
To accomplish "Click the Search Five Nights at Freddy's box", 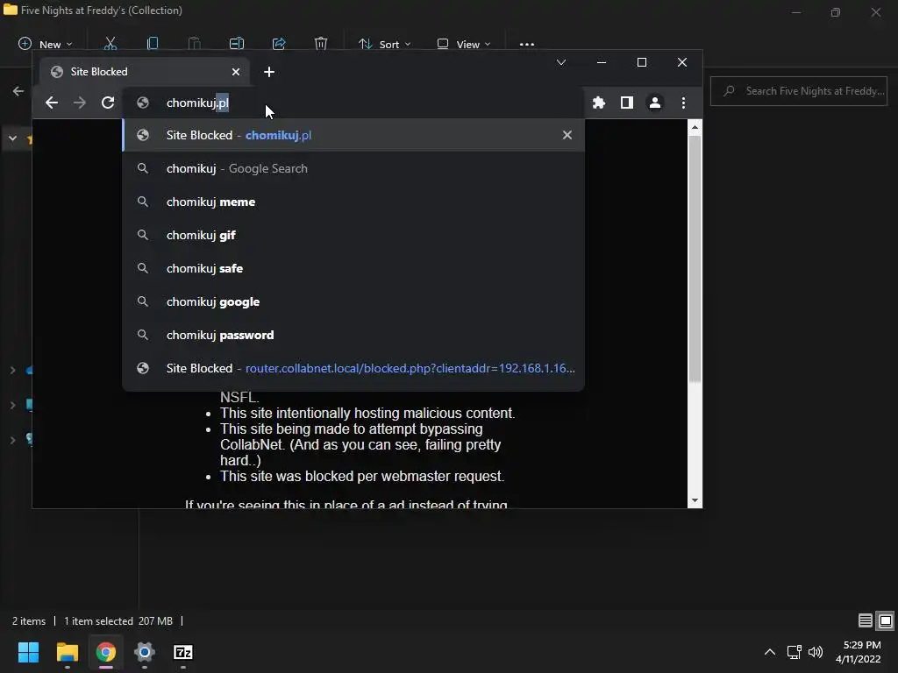I will 799,91.
